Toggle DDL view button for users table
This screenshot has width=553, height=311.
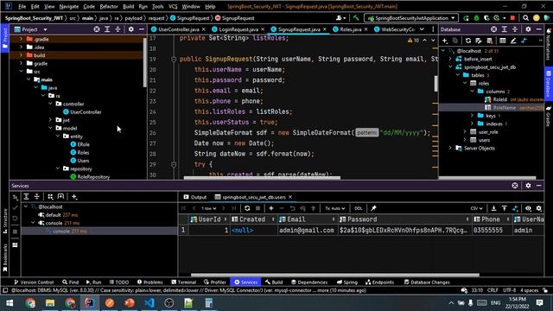click(359, 208)
